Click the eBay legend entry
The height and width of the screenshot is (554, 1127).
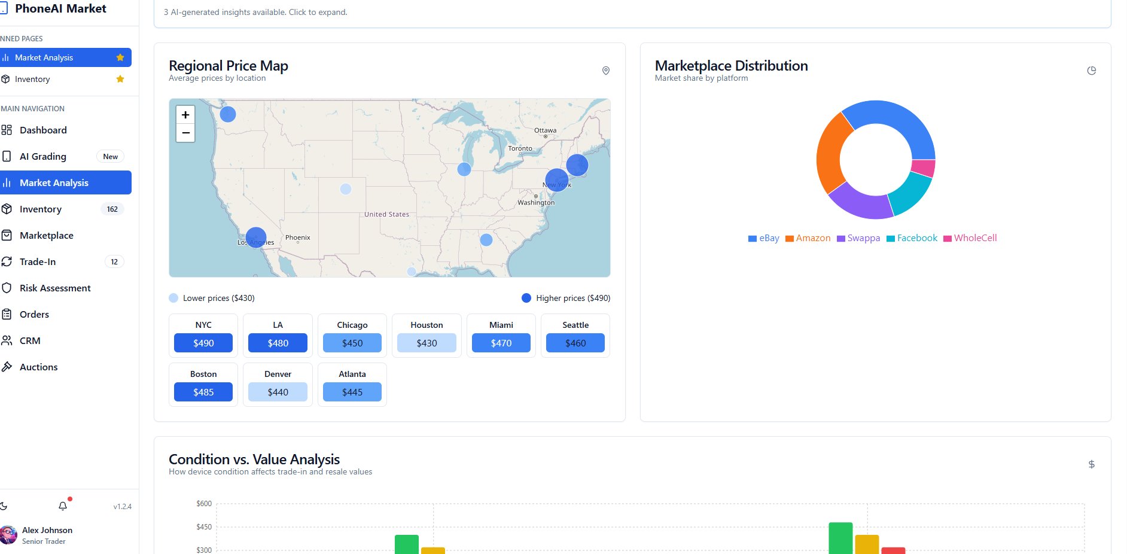764,238
